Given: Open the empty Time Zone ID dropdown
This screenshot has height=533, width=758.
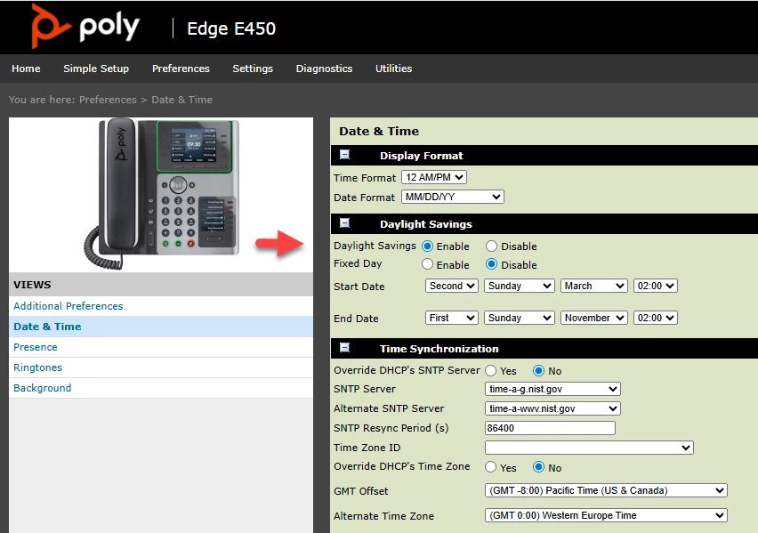Looking at the screenshot, I should (589, 448).
